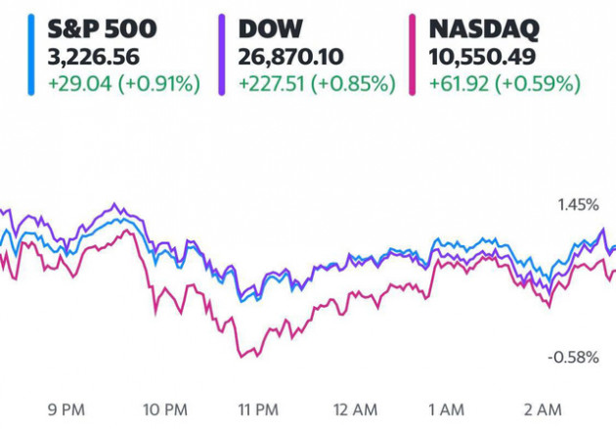616x429 pixels.
Task: Click the S&P 500 value 3,226.56
Action: tap(94, 58)
